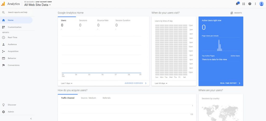Click the Conversions flag icon

click(3, 65)
